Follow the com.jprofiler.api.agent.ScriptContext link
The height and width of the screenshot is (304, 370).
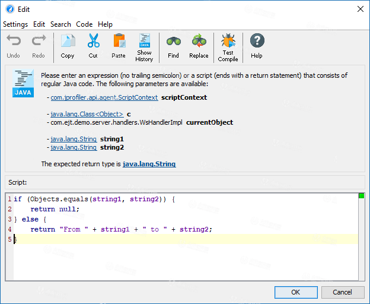(x=104, y=97)
